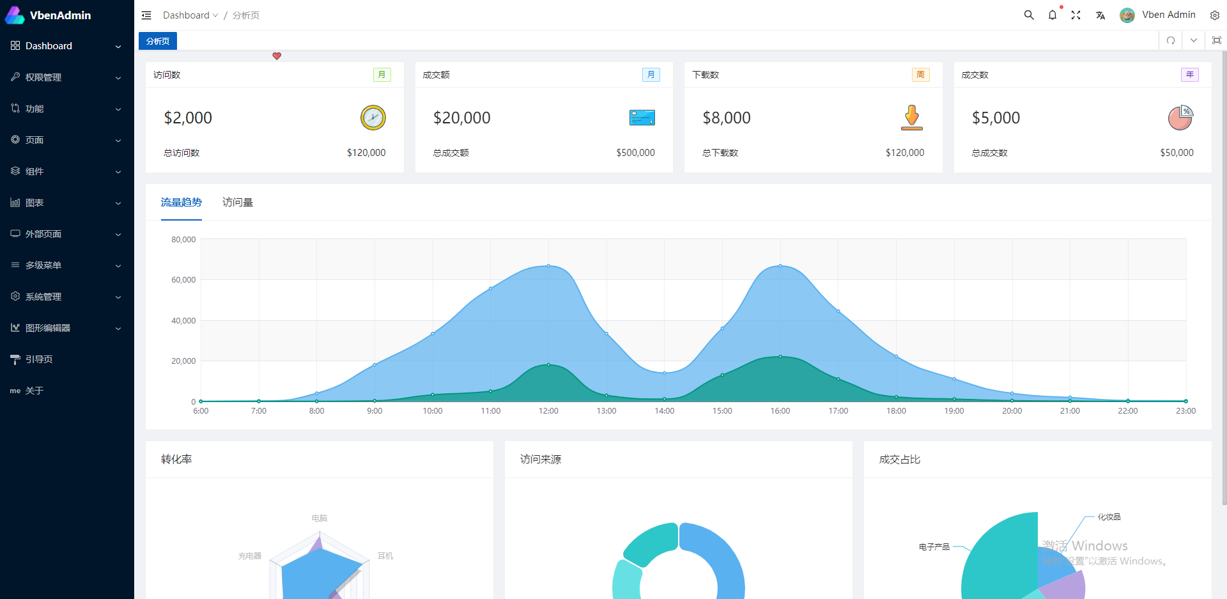
Task: Click the 访问来源 card title
Action: pos(541,460)
